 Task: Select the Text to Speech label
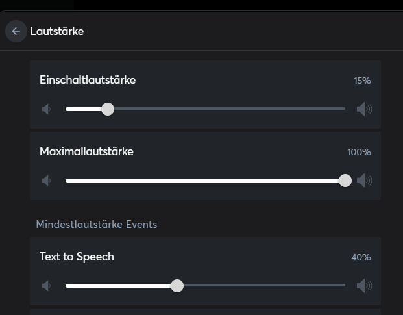coord(77,257)
